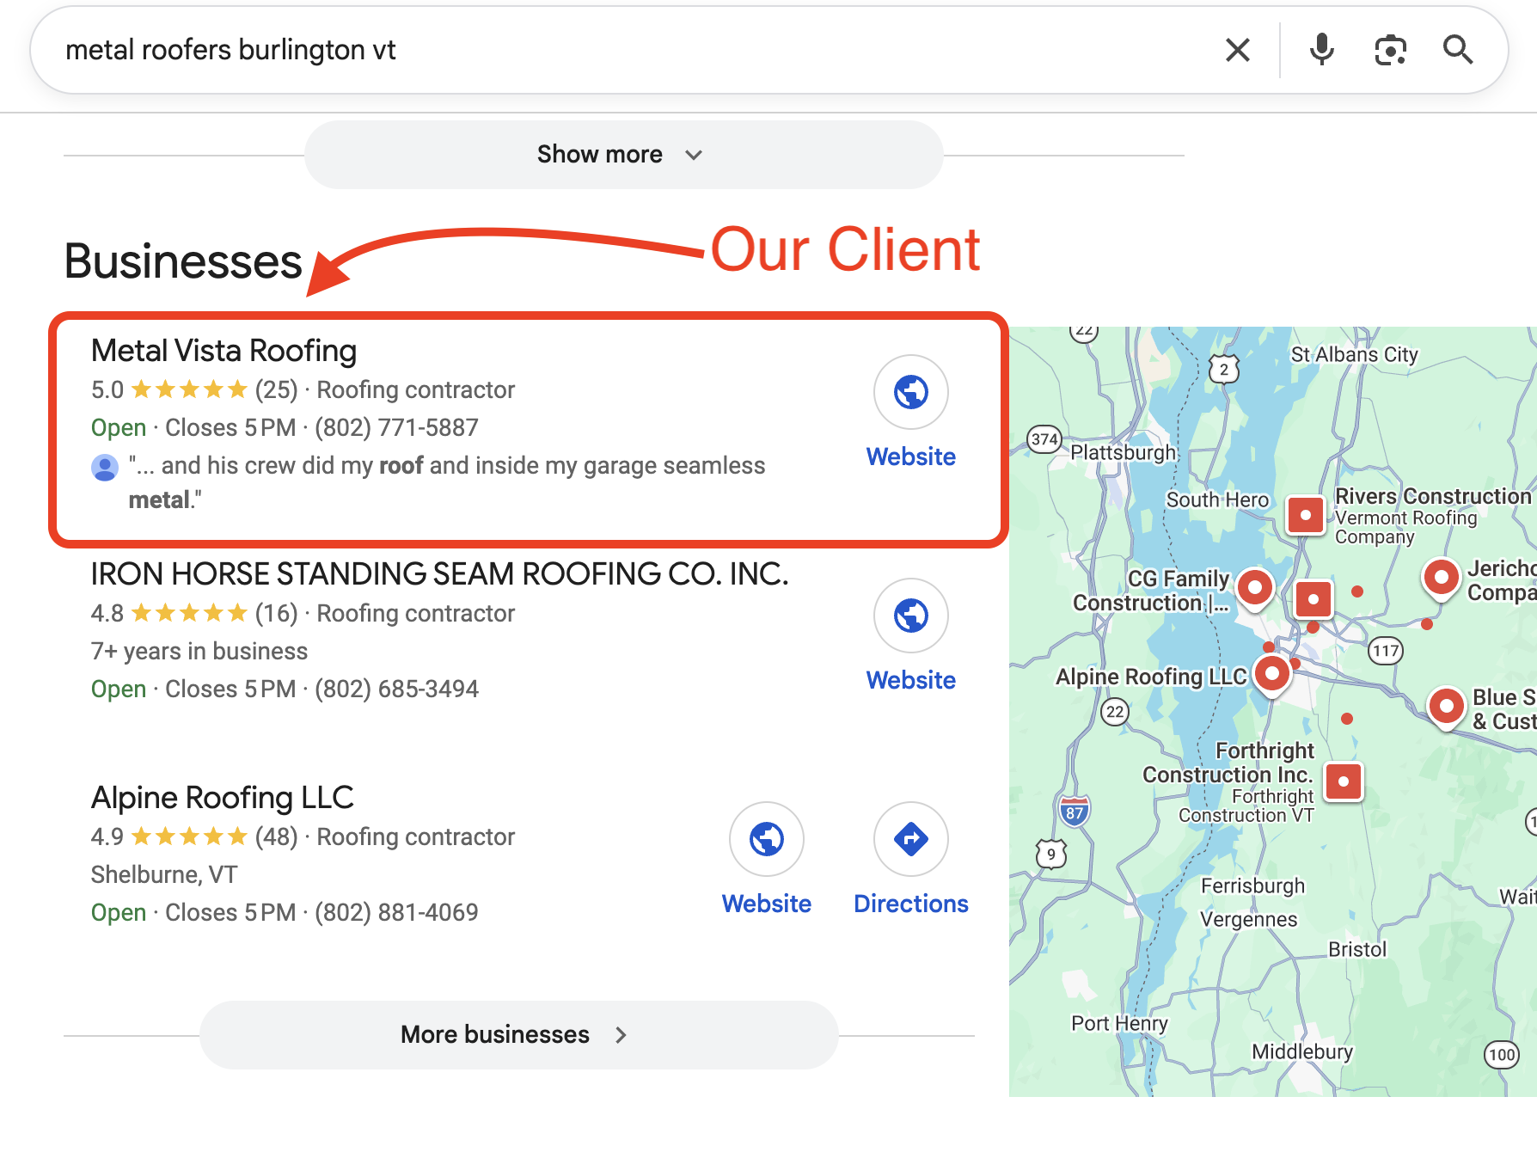Click the 'Forthright Construction Inc.' map label

pyautogui.click(x=1228, y=763)
